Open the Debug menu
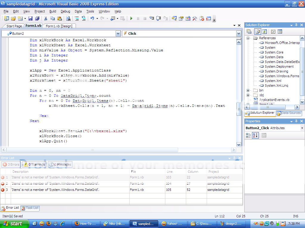 [65, 12]
